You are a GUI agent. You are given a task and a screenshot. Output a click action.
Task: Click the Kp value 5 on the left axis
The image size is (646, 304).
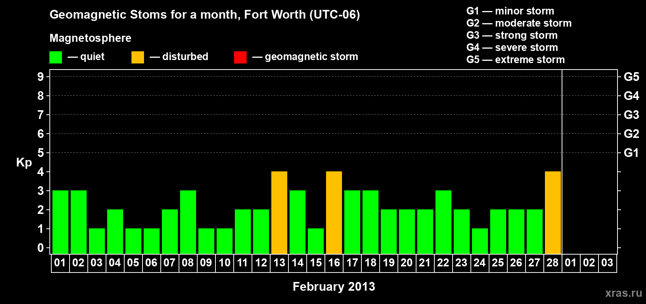click(x=41, y=153)
